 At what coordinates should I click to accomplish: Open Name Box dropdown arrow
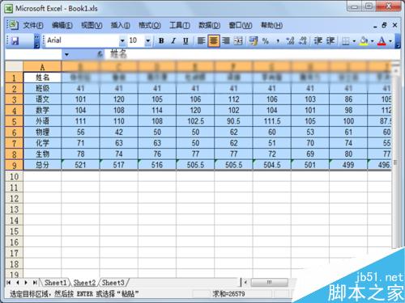point(66,55)
